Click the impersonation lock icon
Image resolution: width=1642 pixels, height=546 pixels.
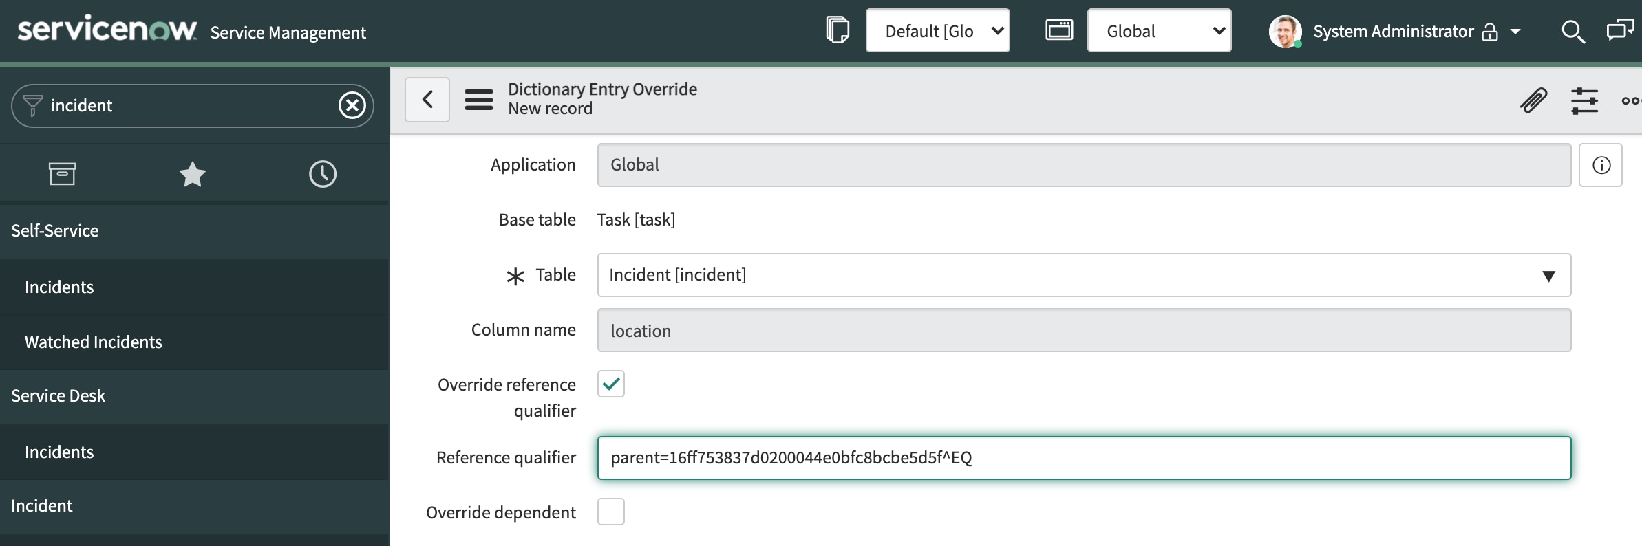pyautogui.click(x=1490, y=32)
